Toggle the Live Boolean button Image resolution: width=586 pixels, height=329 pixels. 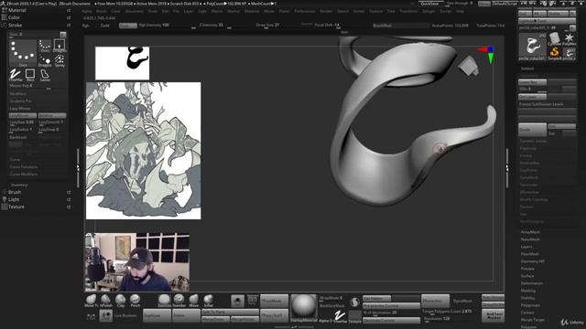click(x=125, y=316)
